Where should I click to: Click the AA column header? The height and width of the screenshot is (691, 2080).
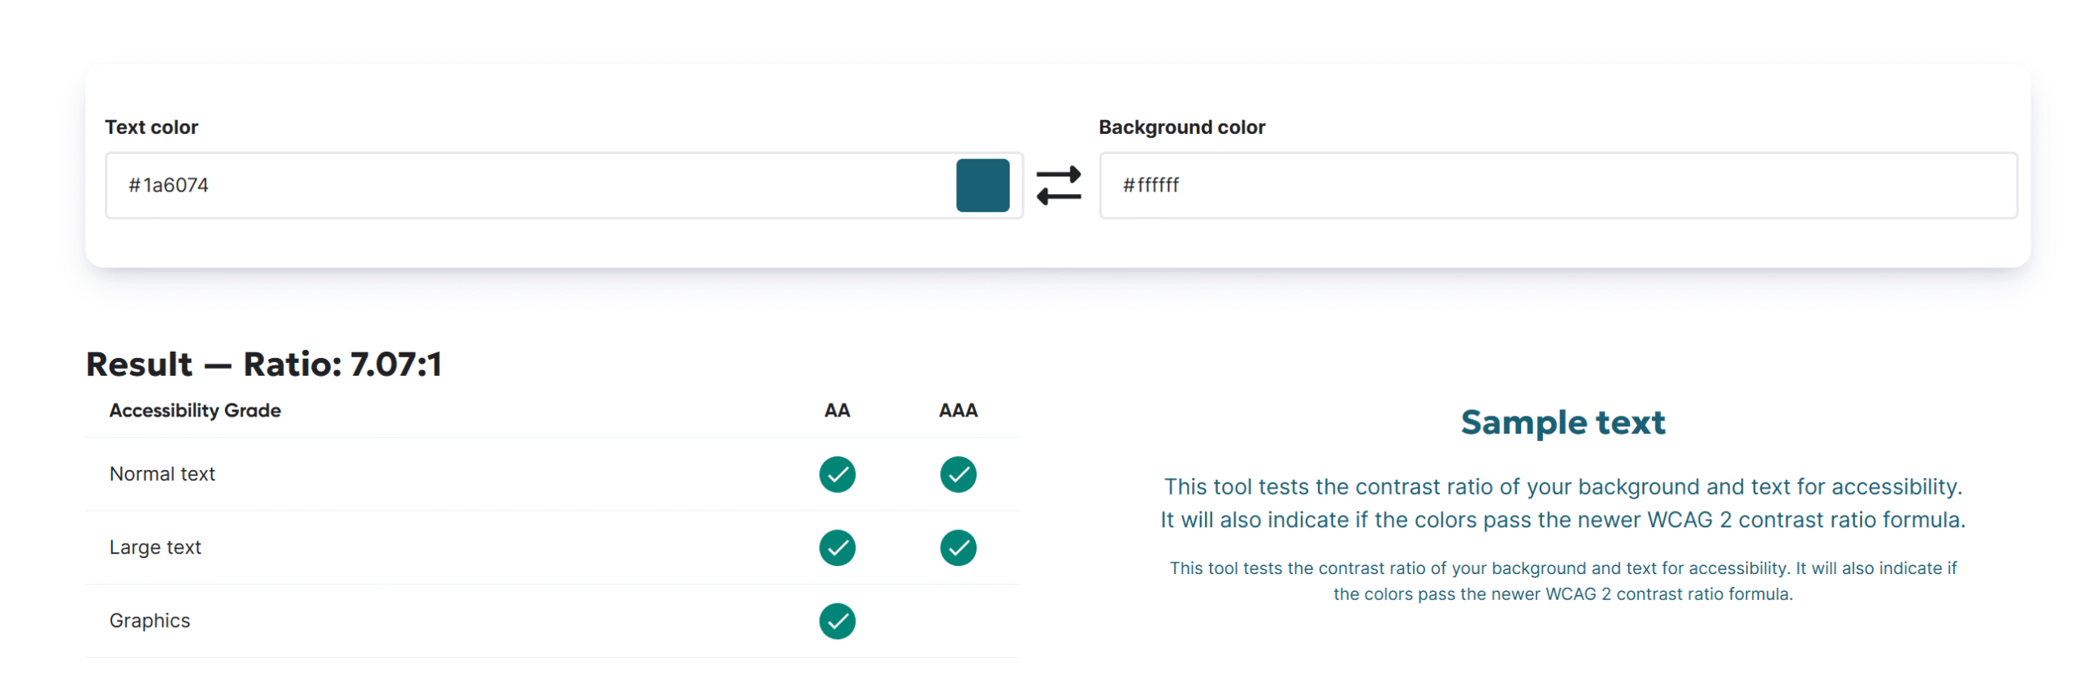[836, 410]
